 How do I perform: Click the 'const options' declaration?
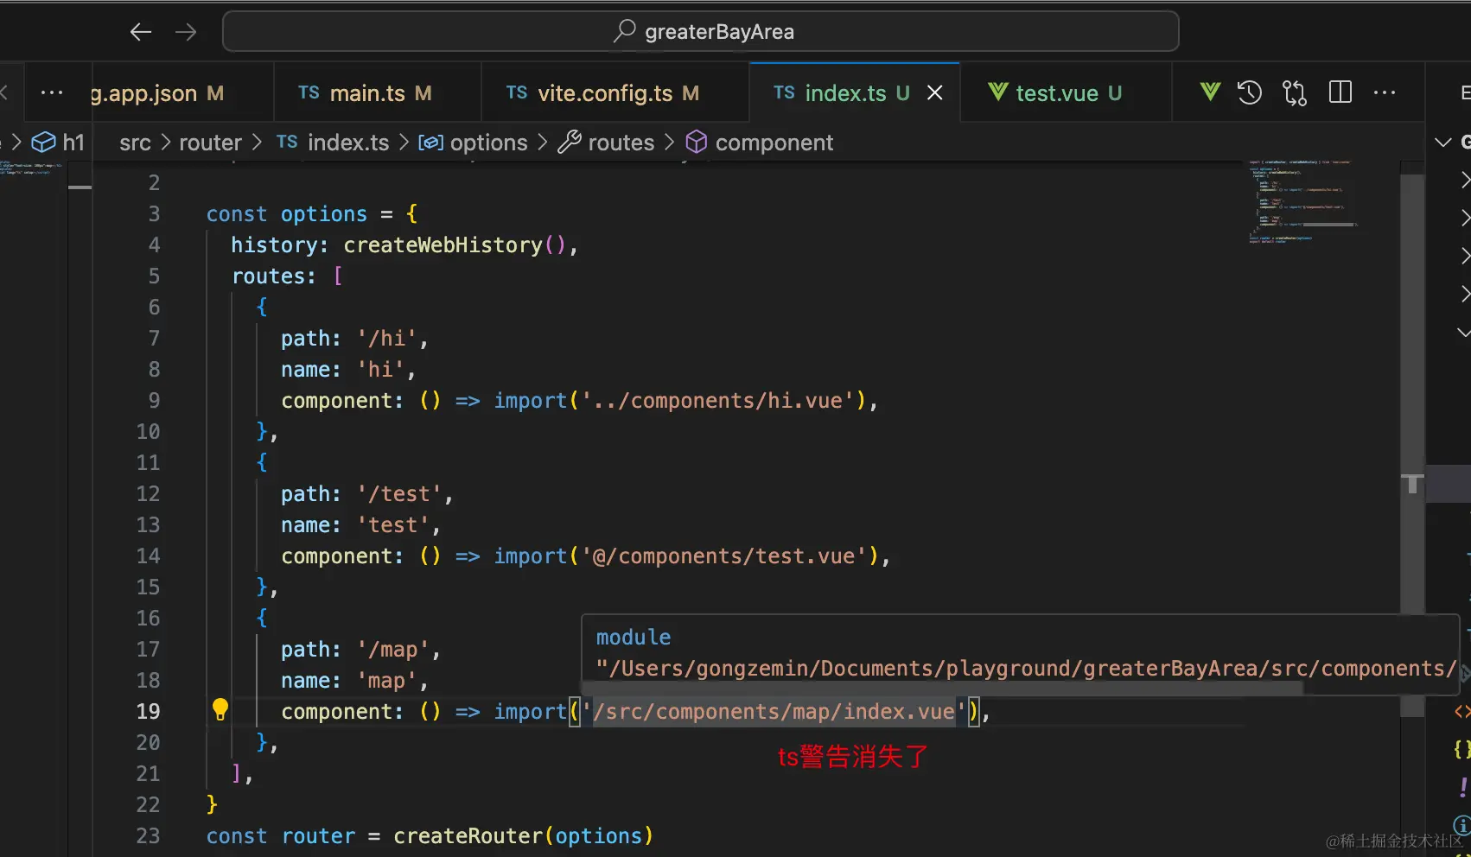[287, 214]
